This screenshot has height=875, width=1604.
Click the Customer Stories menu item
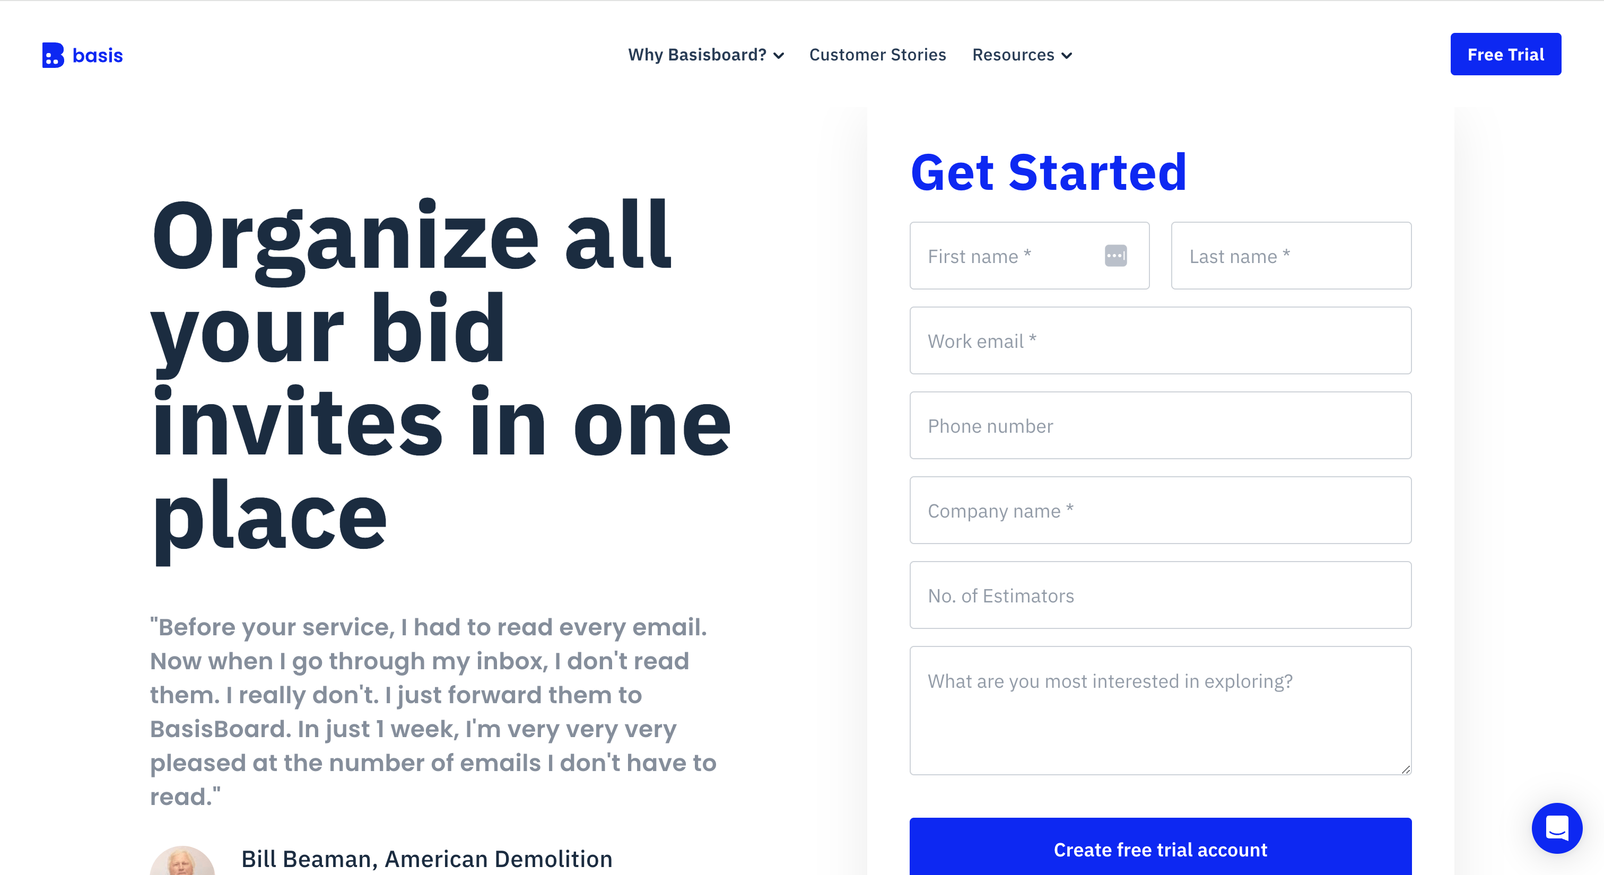pos(877,55)
